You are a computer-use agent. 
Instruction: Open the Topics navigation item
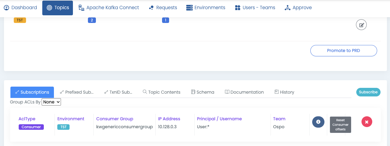coord(58,8)
